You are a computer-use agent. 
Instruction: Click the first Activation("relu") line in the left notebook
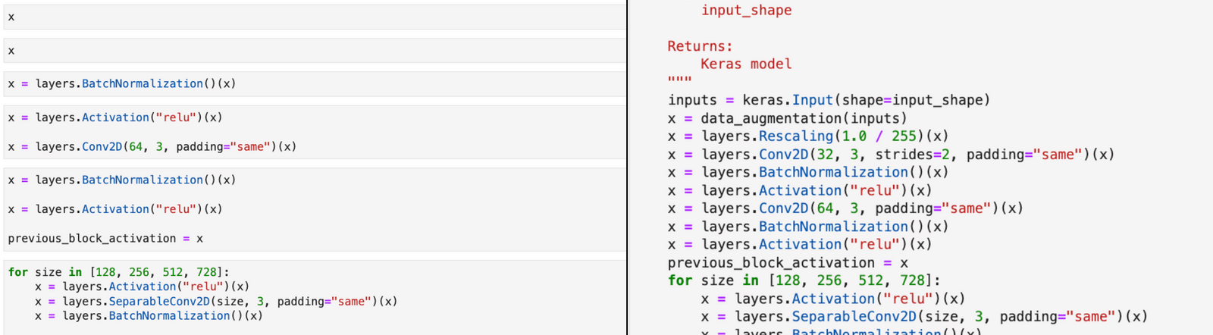point(115,117)
